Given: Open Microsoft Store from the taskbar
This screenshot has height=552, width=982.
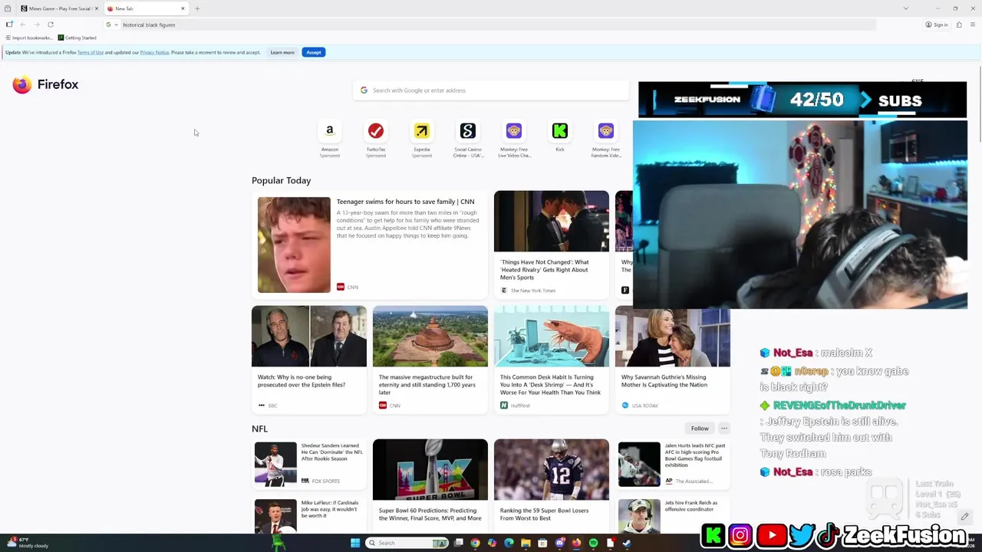Looking at the screenshot, I should point(542,543).
